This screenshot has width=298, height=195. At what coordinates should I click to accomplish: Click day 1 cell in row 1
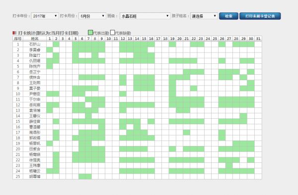50,45
